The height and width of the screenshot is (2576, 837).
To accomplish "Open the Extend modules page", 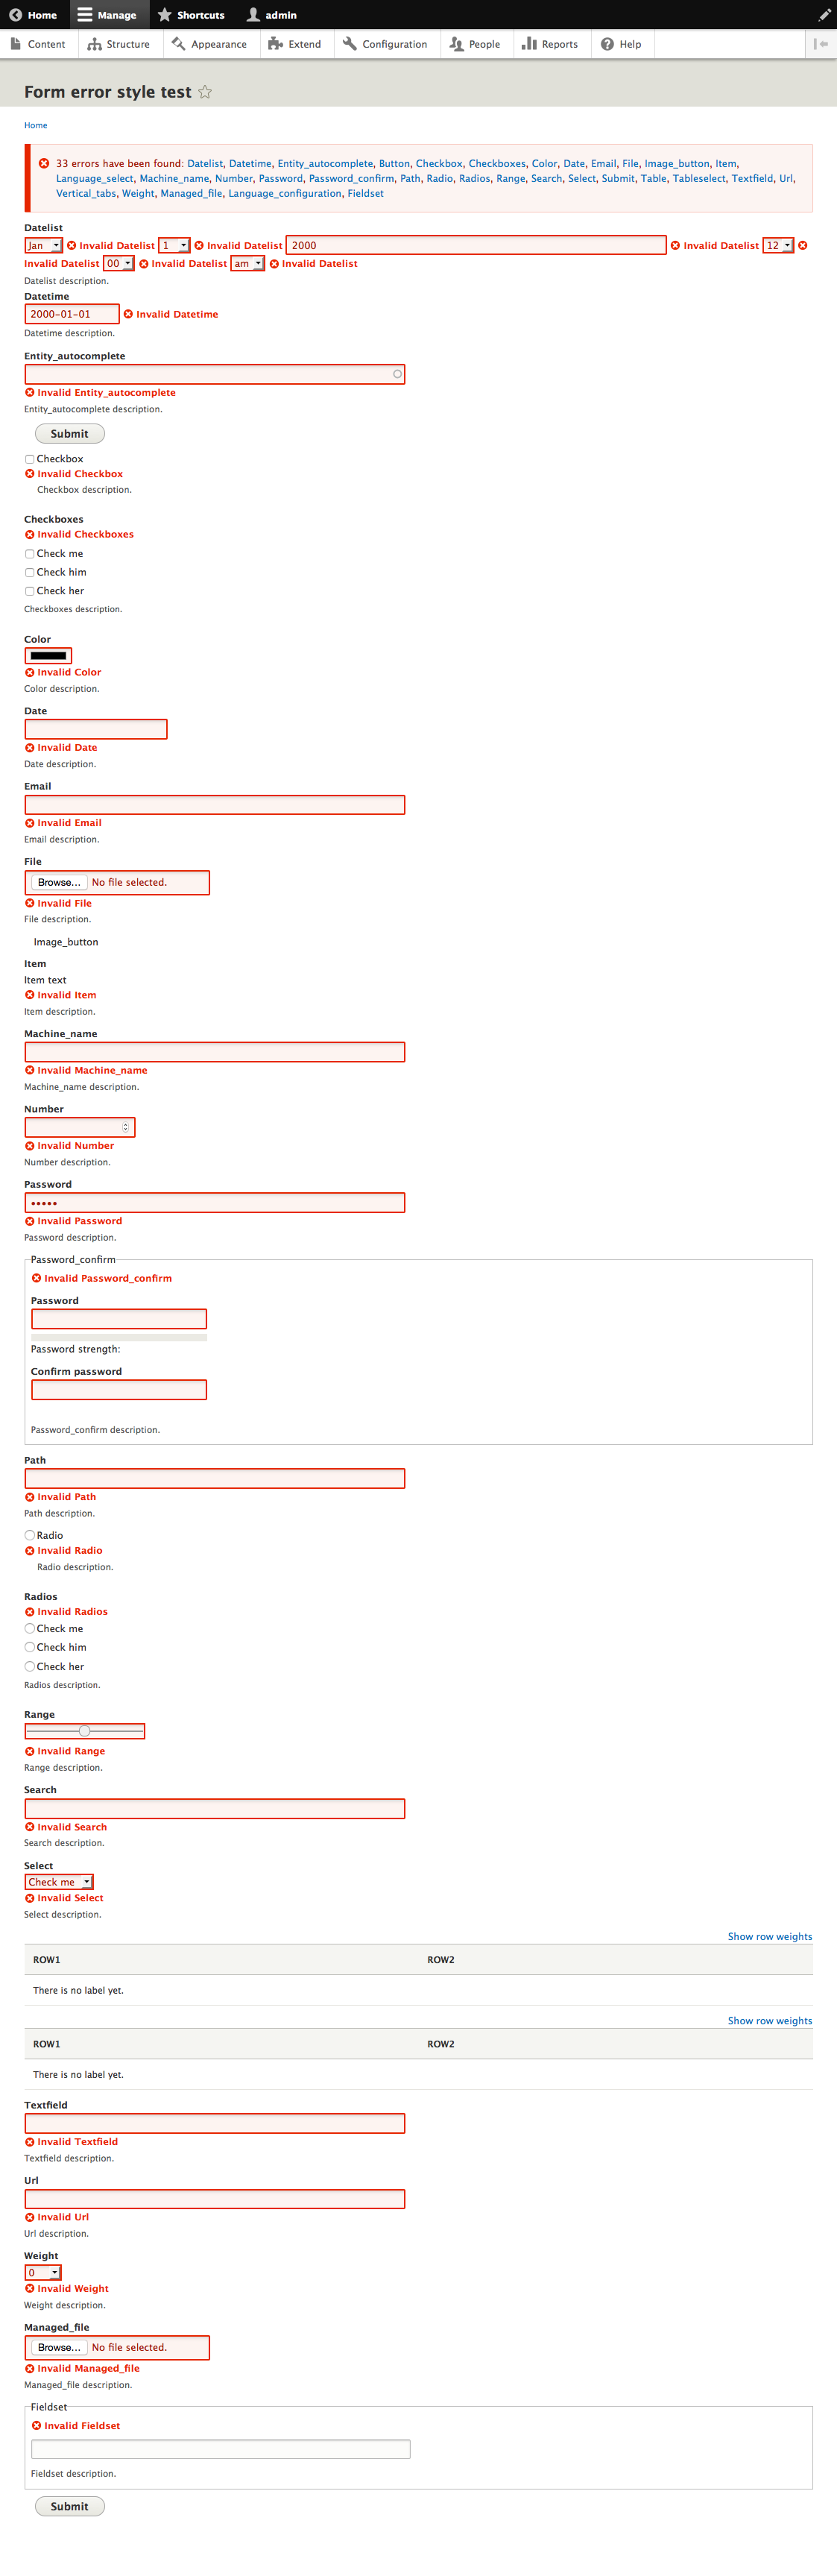I will (x=296, y=44).
